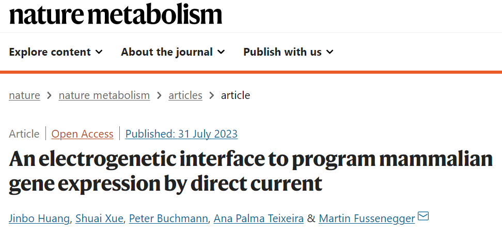502x235 pixels.
Task: Click the current 'article' breadcrumb text
Action: click(236, 95)
